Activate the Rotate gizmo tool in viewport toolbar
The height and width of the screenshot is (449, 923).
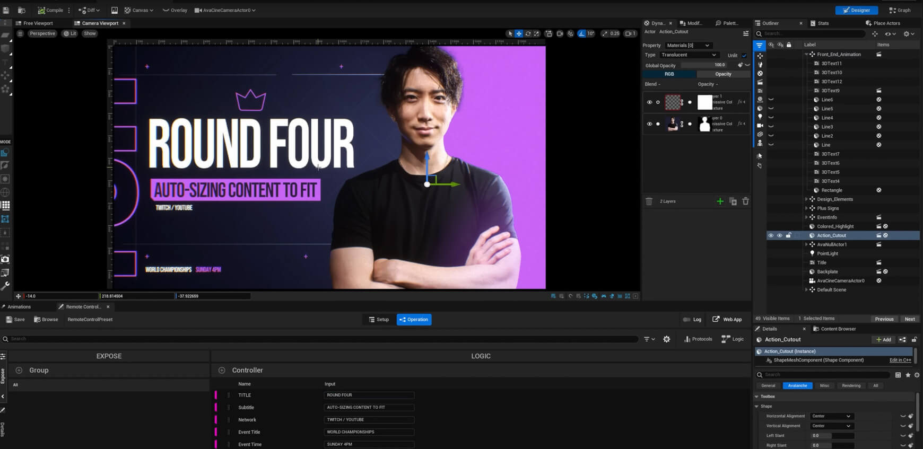click(x=528, y=33)
